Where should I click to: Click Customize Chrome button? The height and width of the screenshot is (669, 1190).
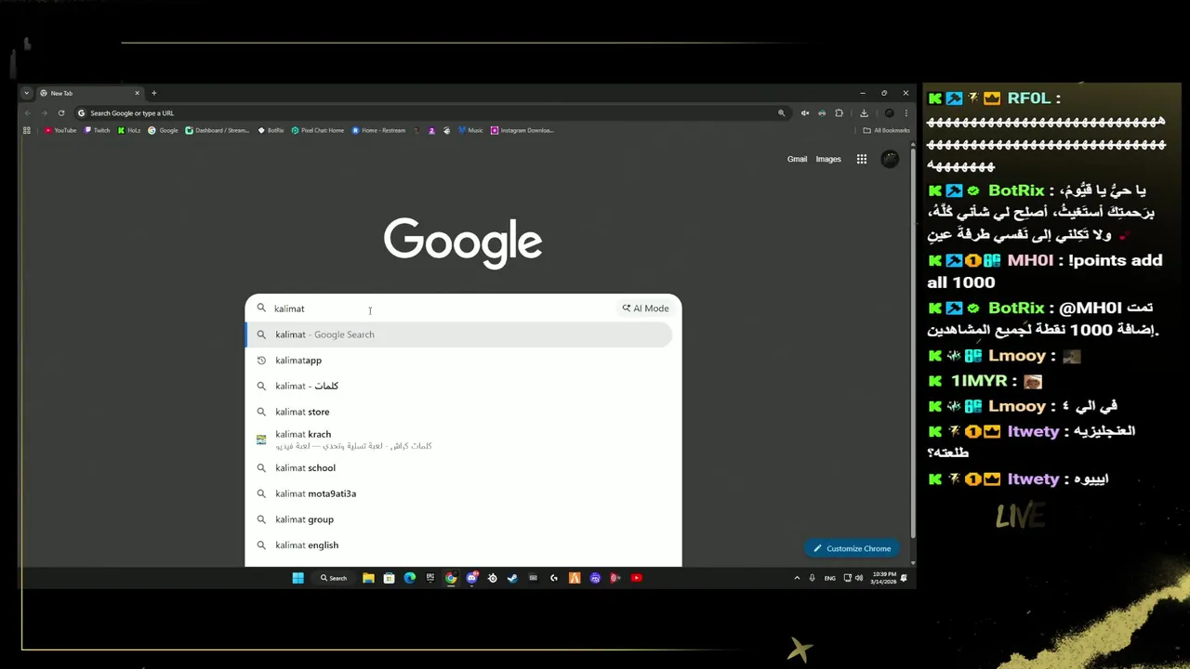(x=852, y=548)
